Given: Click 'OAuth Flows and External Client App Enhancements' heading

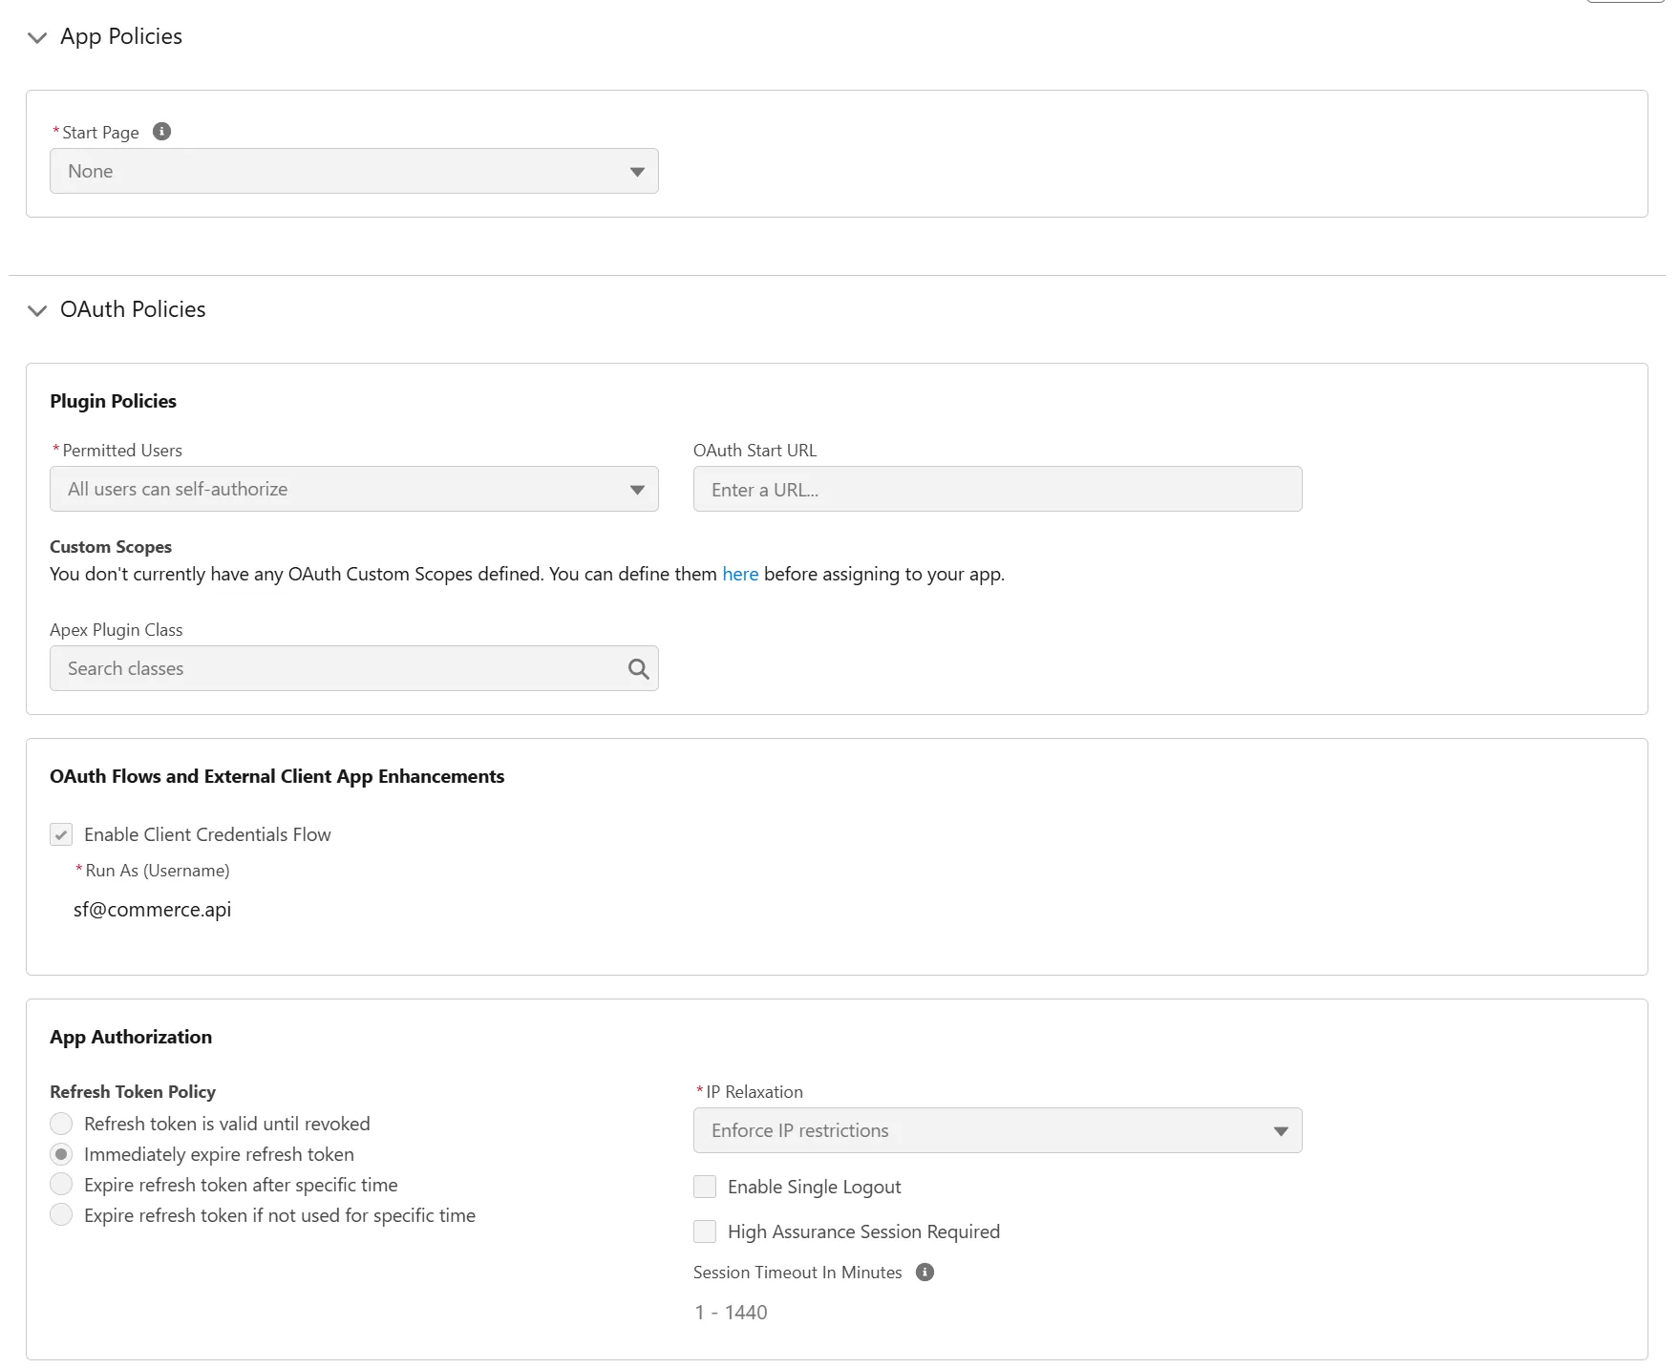Looking at the screenshot, I should 277,776.
